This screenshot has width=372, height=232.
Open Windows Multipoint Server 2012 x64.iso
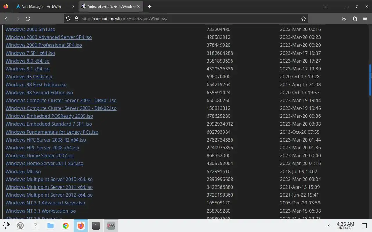(49, 195)
